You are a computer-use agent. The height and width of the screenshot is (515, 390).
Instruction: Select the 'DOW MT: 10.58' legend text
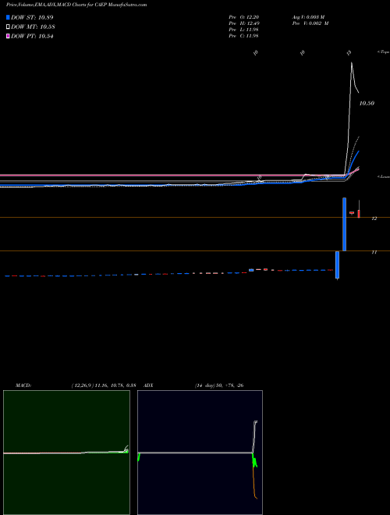(33, 27)
